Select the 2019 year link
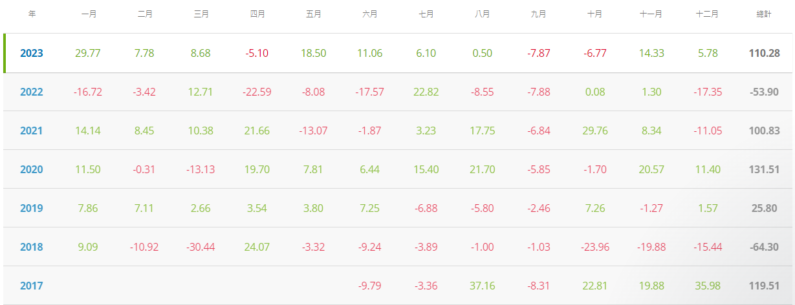The height and width of the screenshot is (305, 795). tap(31, 208)
